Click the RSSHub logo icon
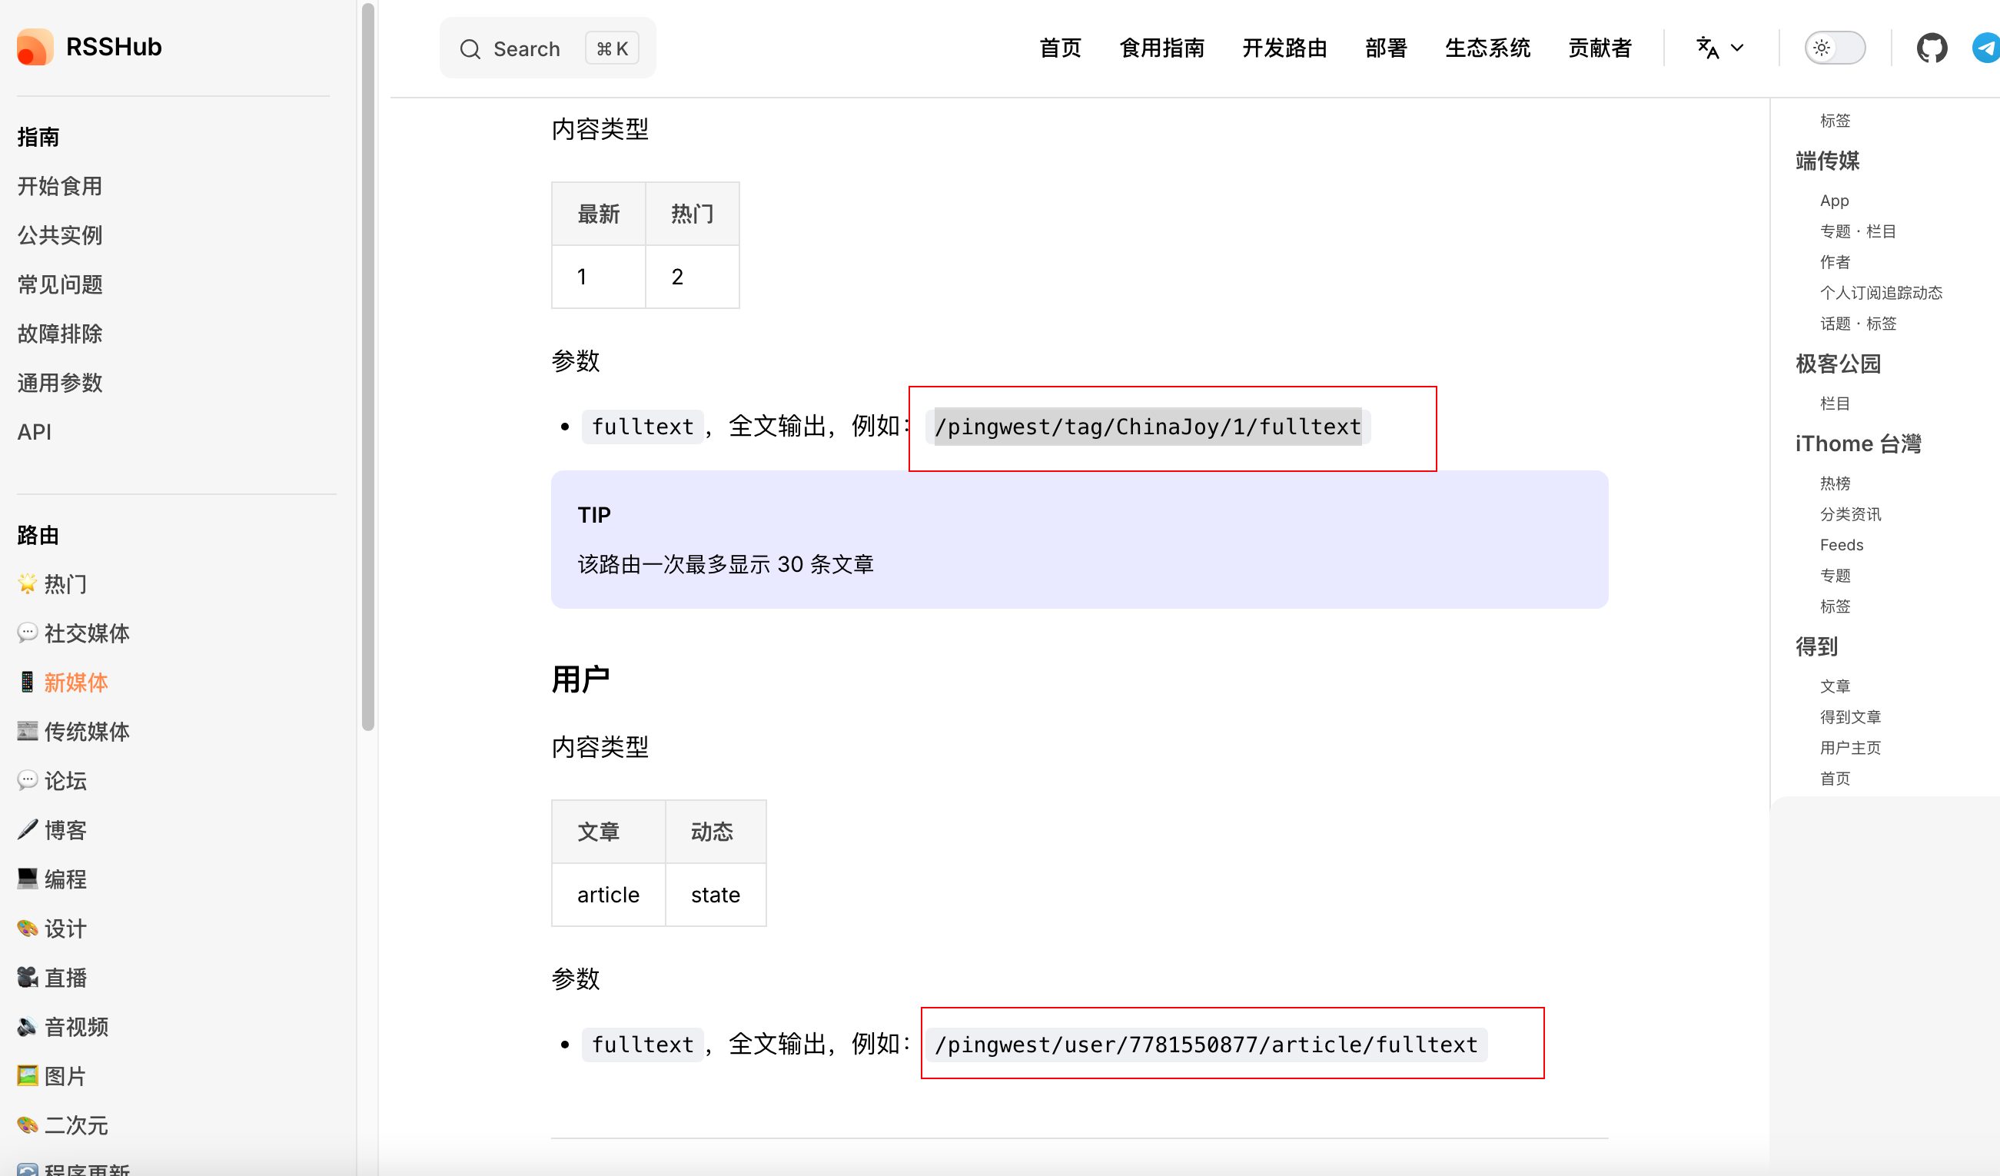The height and width of the screenshot is (1176, 2000). pyautogui.click(x=34, y=47)
